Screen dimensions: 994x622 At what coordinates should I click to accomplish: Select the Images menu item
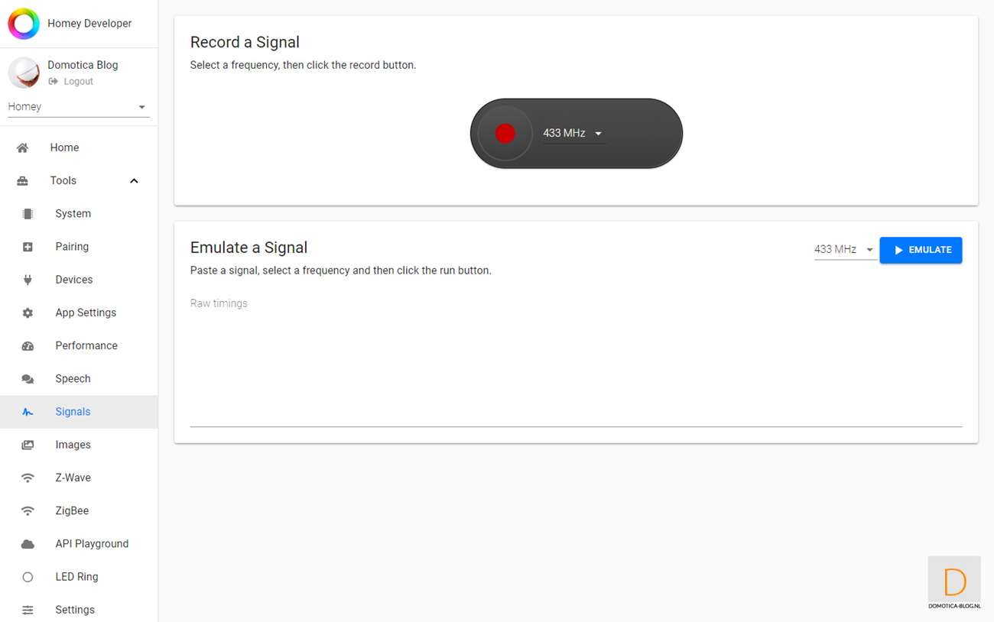point(79,445)
